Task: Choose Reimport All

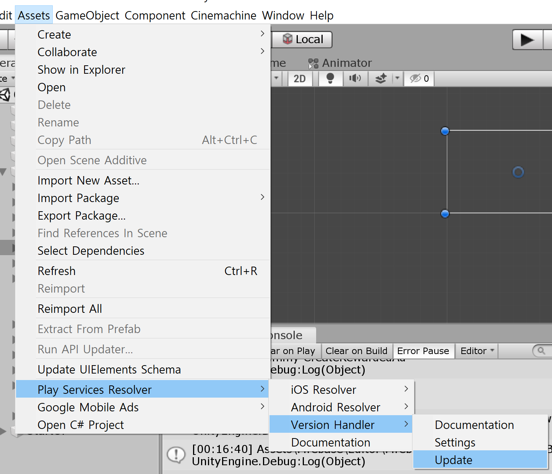Action: click(x=143, y=309)
